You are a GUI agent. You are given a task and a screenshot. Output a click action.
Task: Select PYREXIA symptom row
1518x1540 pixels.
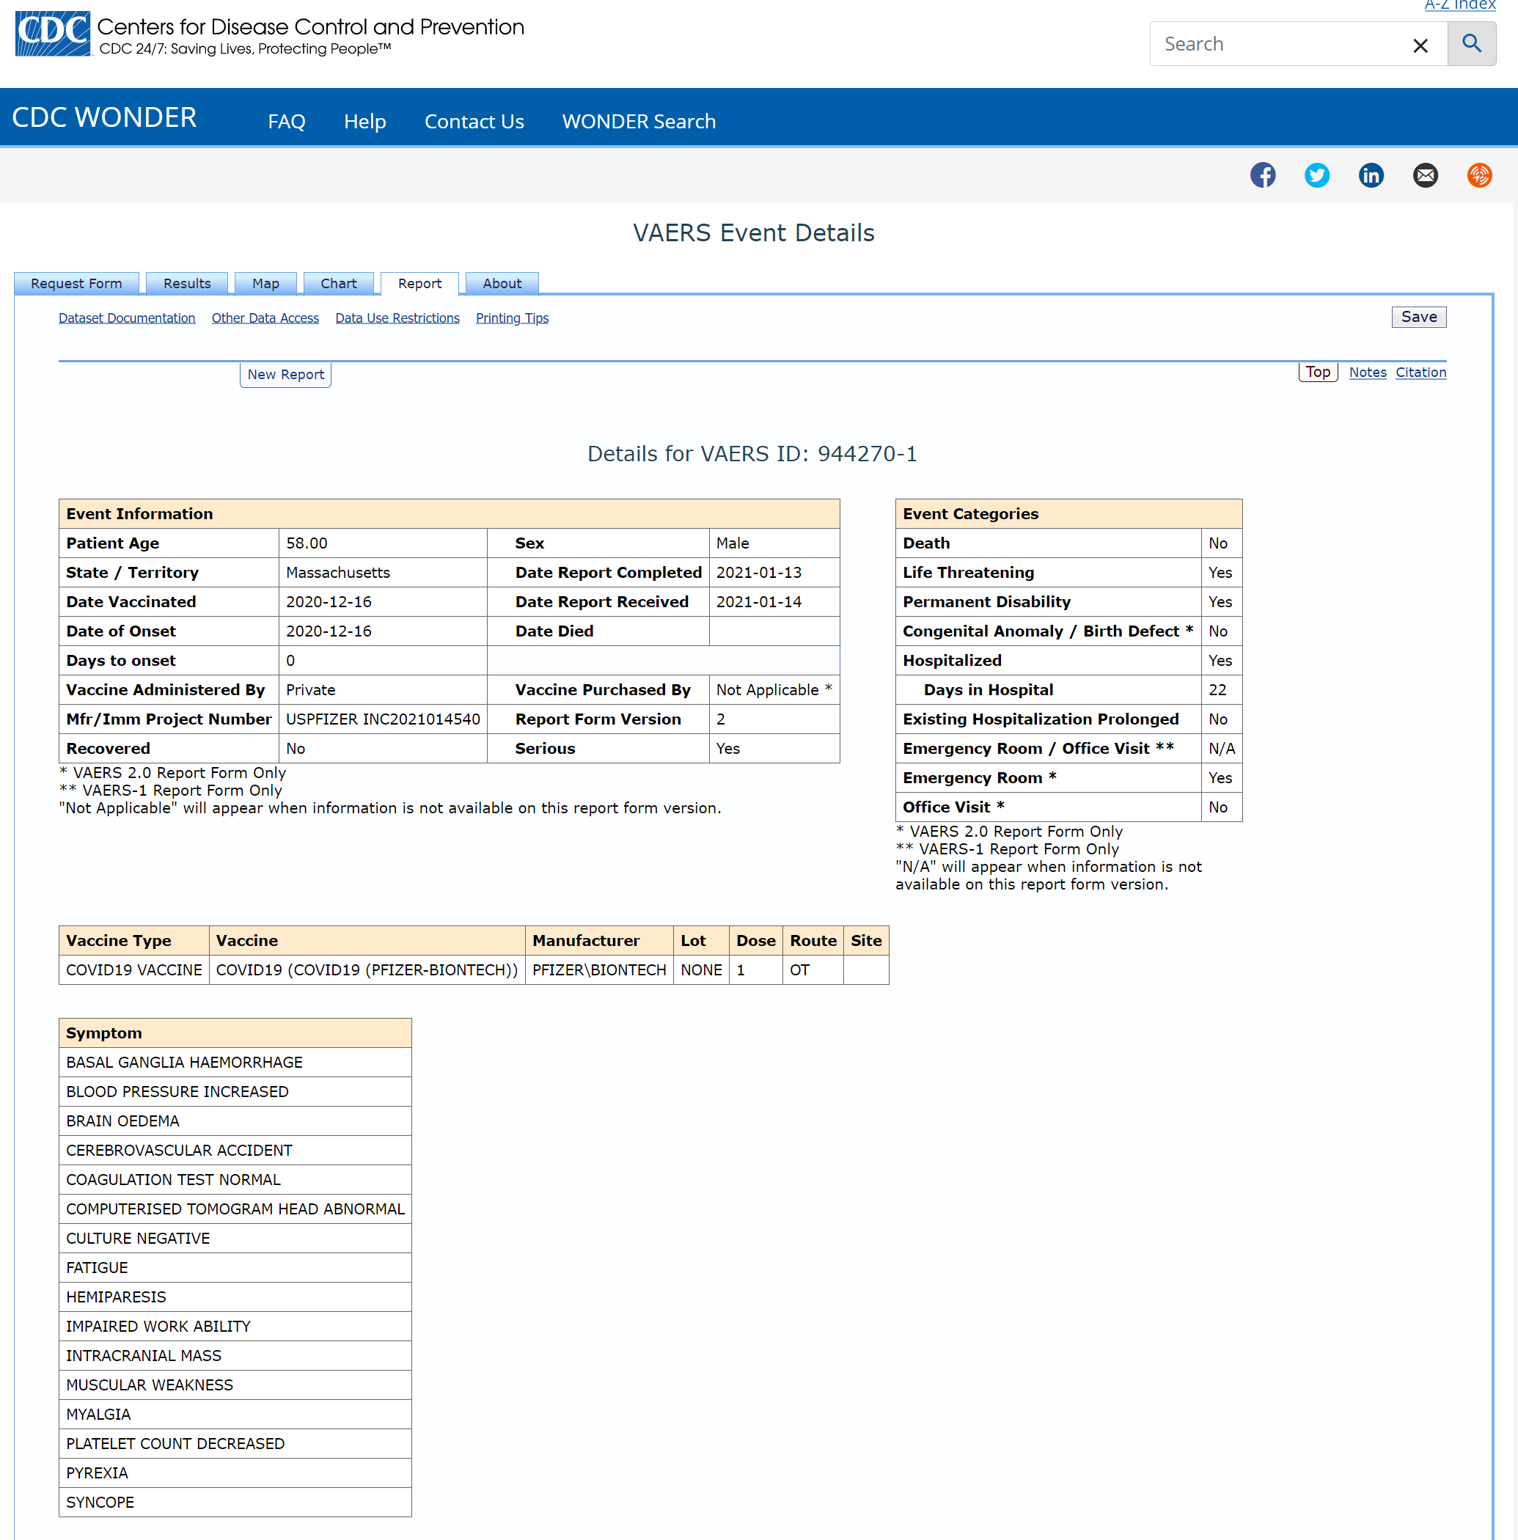click(235, 1473)
